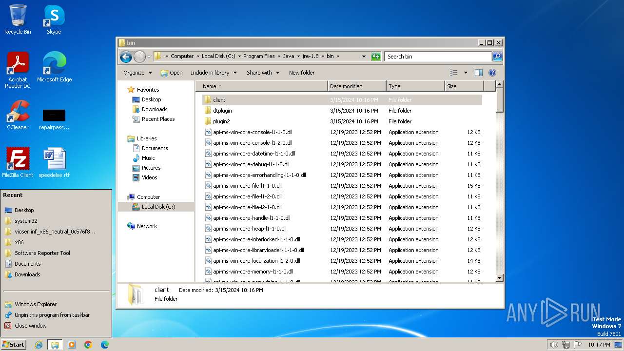Launch Windows Media Player from taskbar
Screen dimensions: 624x351
tap(72, 345)
